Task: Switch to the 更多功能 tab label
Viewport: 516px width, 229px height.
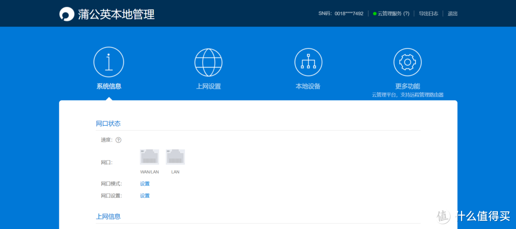Action: click(x=408, y=87)
